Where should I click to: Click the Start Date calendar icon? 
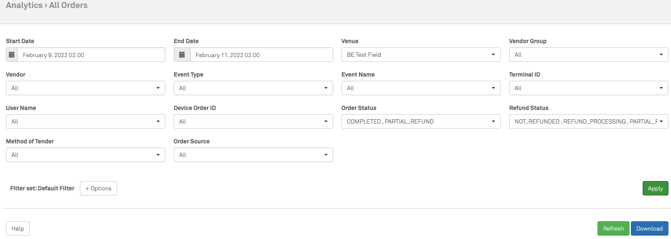tap(12, 55)
